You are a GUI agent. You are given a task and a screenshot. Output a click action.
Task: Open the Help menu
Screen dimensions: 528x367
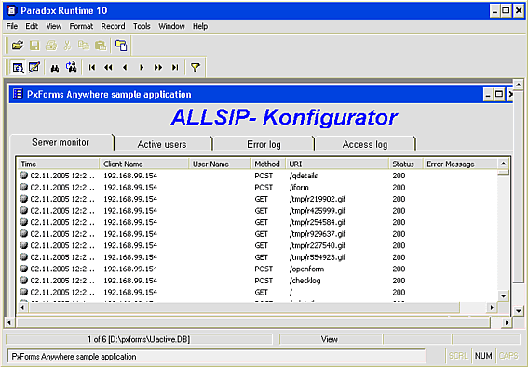(200, 26)
